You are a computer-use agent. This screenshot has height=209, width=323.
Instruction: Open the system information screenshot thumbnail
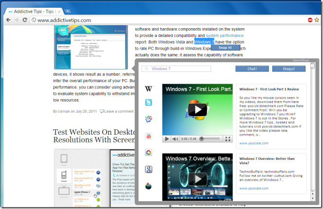click(x=91, y=47)
